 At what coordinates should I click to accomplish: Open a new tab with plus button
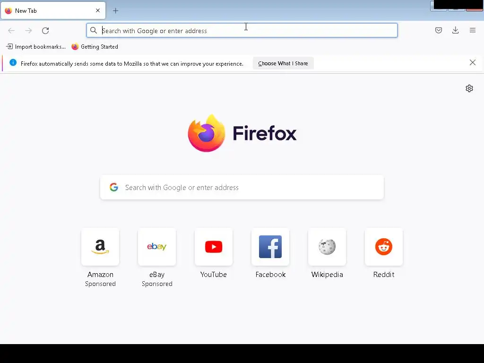pyautogui.click(x=115, y=11)
